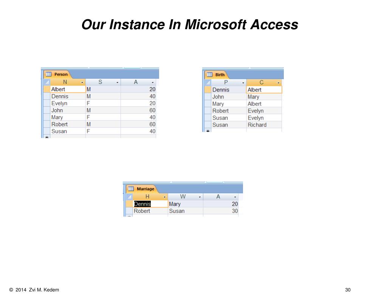Click the select-all corner of Person table
This screenshot has width=387, height=299.
pos(47,82)
